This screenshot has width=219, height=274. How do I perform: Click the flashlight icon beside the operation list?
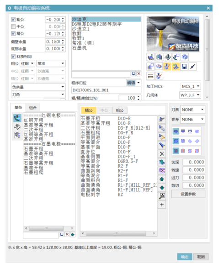pos(162,145)
